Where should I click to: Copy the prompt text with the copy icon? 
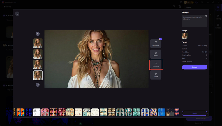click(206, 16)
